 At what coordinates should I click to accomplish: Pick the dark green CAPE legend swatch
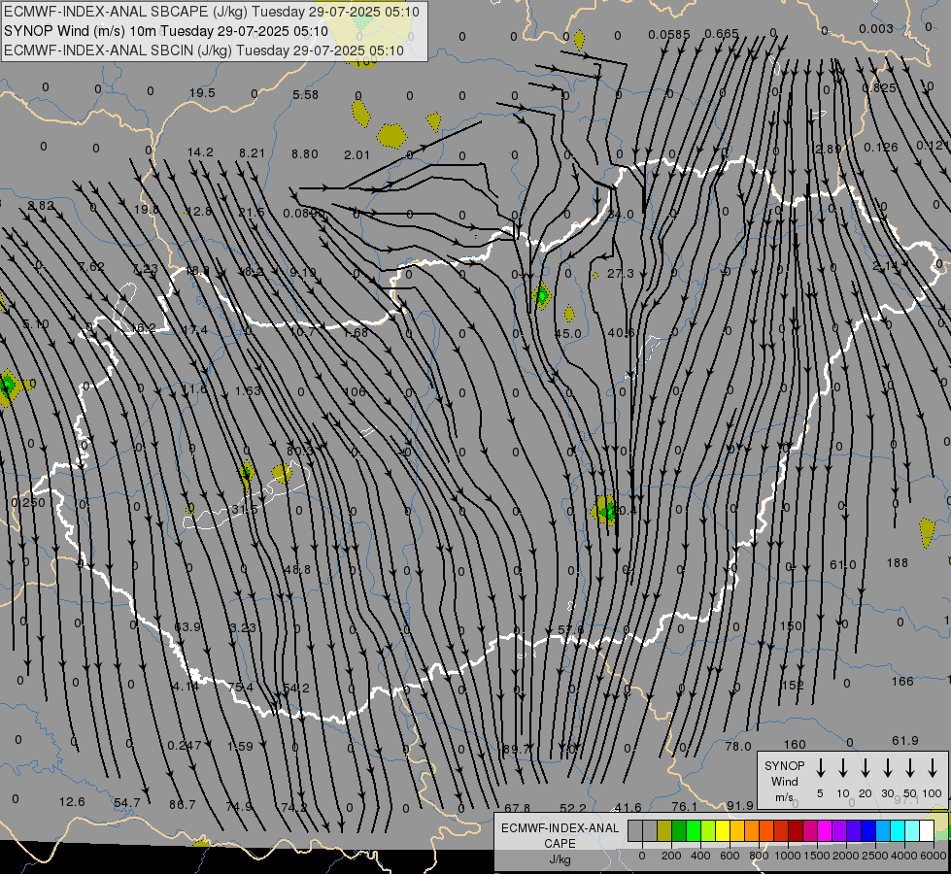pyautogui.click(x=679, y=830)
